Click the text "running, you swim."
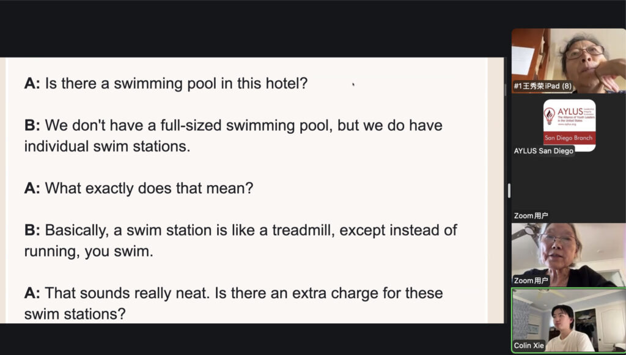 [x=89, y=251]
